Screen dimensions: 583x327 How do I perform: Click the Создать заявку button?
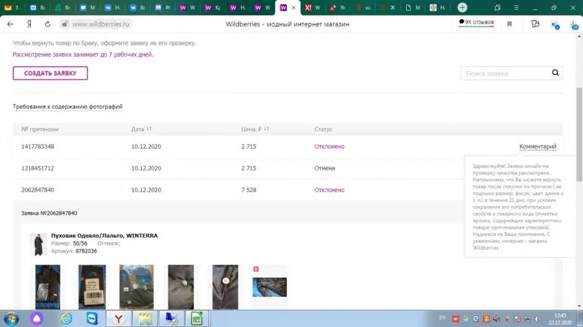tap(50, 73)
